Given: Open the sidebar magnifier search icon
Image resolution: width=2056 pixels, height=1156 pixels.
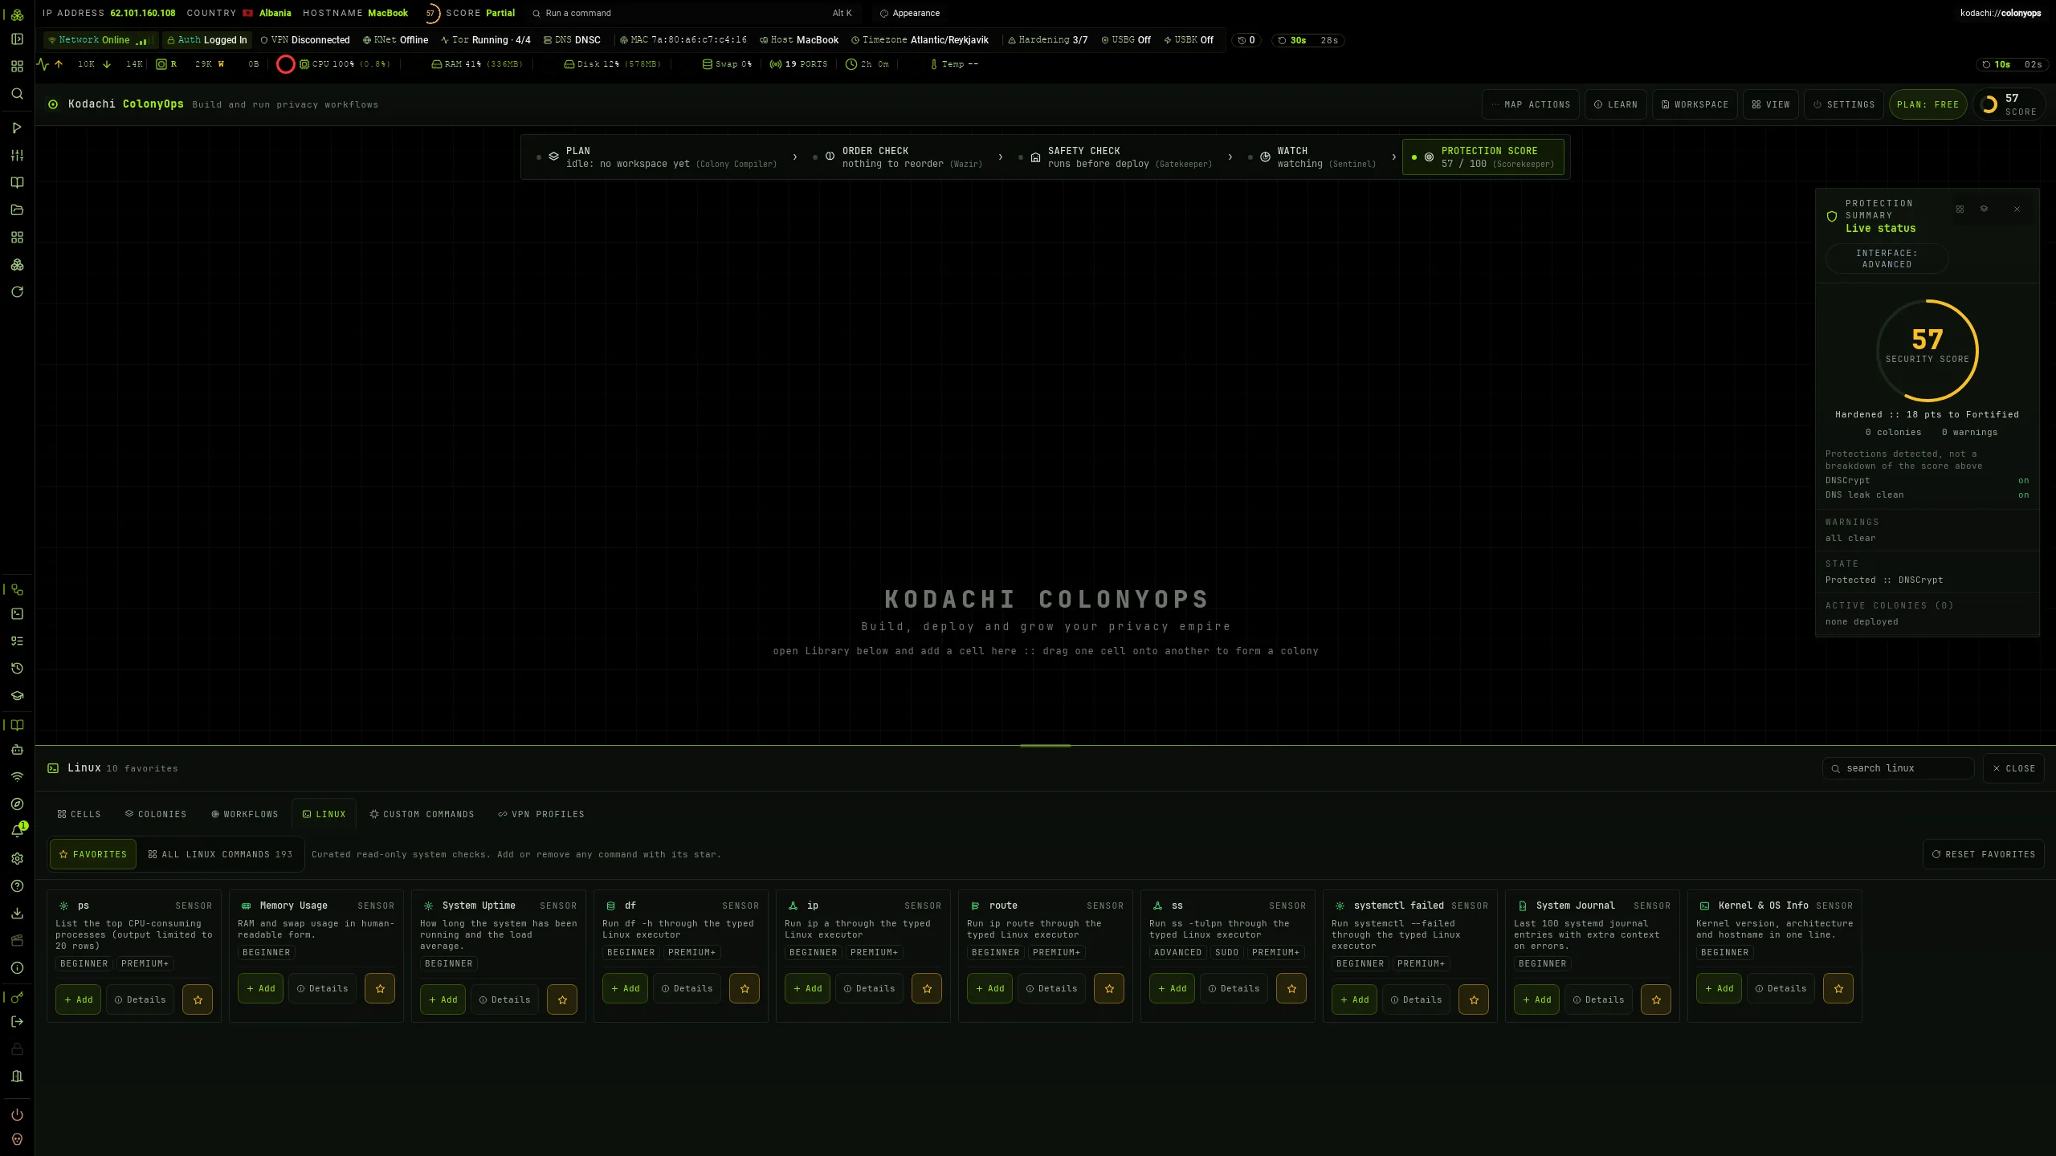Looking at the screenshot, I should tap(17, 94).
